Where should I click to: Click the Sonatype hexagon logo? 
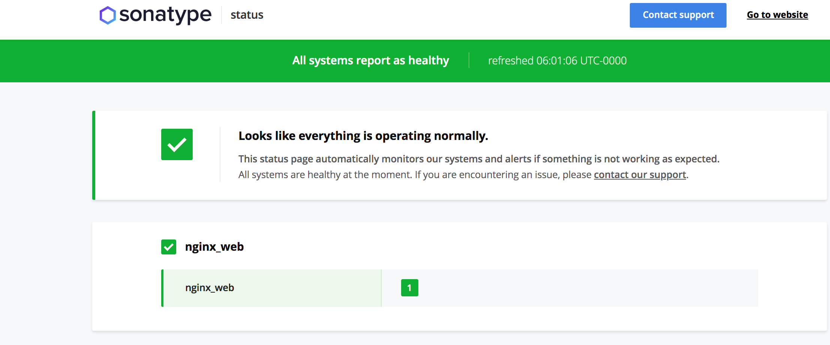click(108, 15)
